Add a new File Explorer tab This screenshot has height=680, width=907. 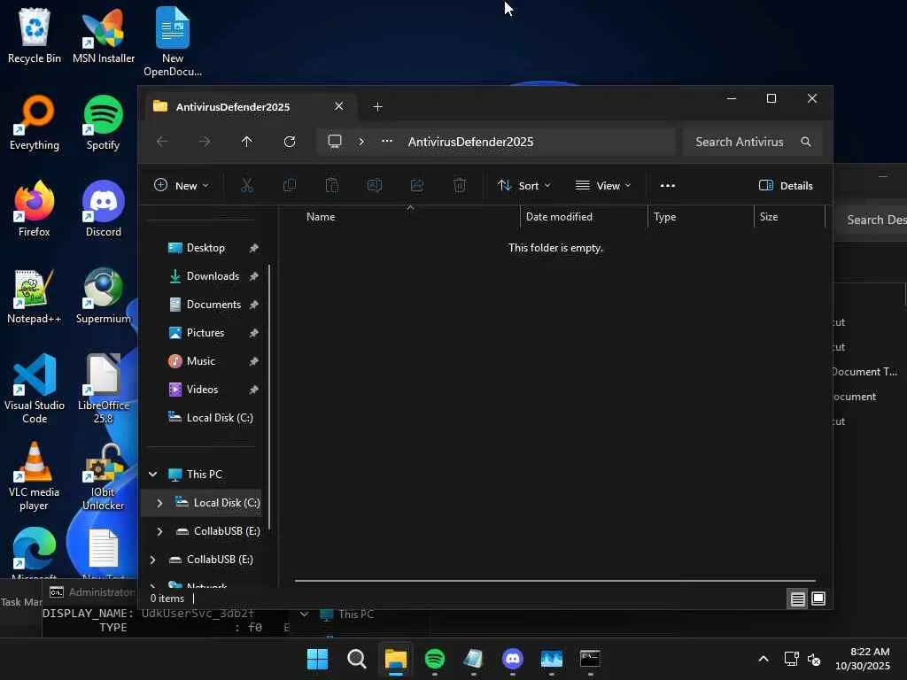[377, 107]
